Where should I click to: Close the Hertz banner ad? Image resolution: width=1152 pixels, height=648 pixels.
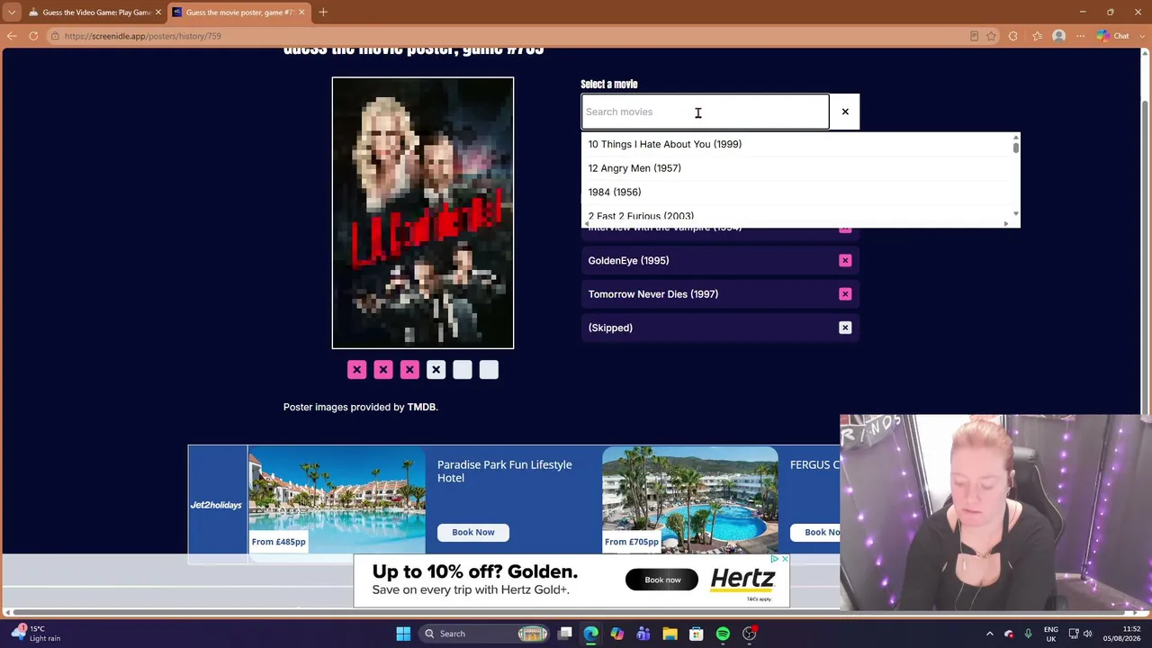tap(785, 559)
